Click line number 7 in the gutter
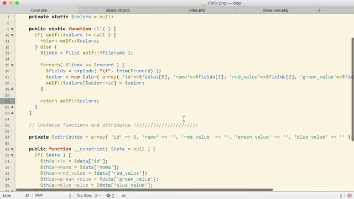 8,17
